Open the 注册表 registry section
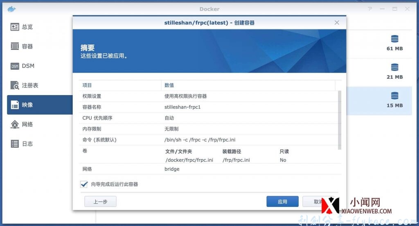 (40, 85)
